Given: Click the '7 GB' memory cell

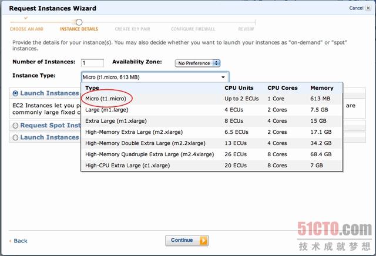Looking at the screenshot, I should point(317,166).
